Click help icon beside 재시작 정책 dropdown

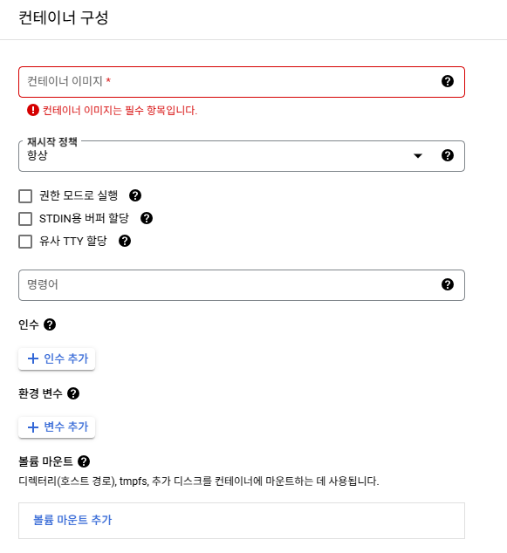pyautogui.click(x=448, y=155)
